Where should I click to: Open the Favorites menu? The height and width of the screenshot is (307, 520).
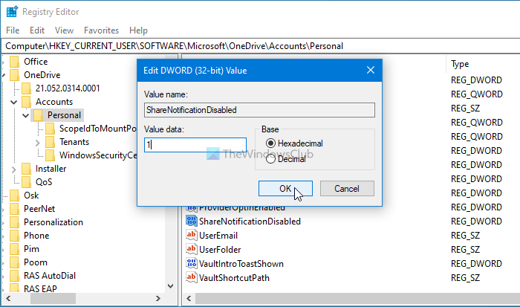pyautogui.click(x=101, y=30)
